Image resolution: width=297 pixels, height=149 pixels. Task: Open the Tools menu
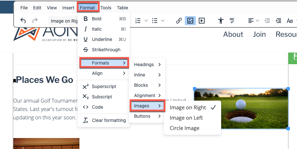pyautogui.click(x=106, y=8)
